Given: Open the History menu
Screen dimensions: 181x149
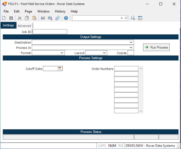Looking at the screenshot, I should pyautogui.click(x=60, y=11).
